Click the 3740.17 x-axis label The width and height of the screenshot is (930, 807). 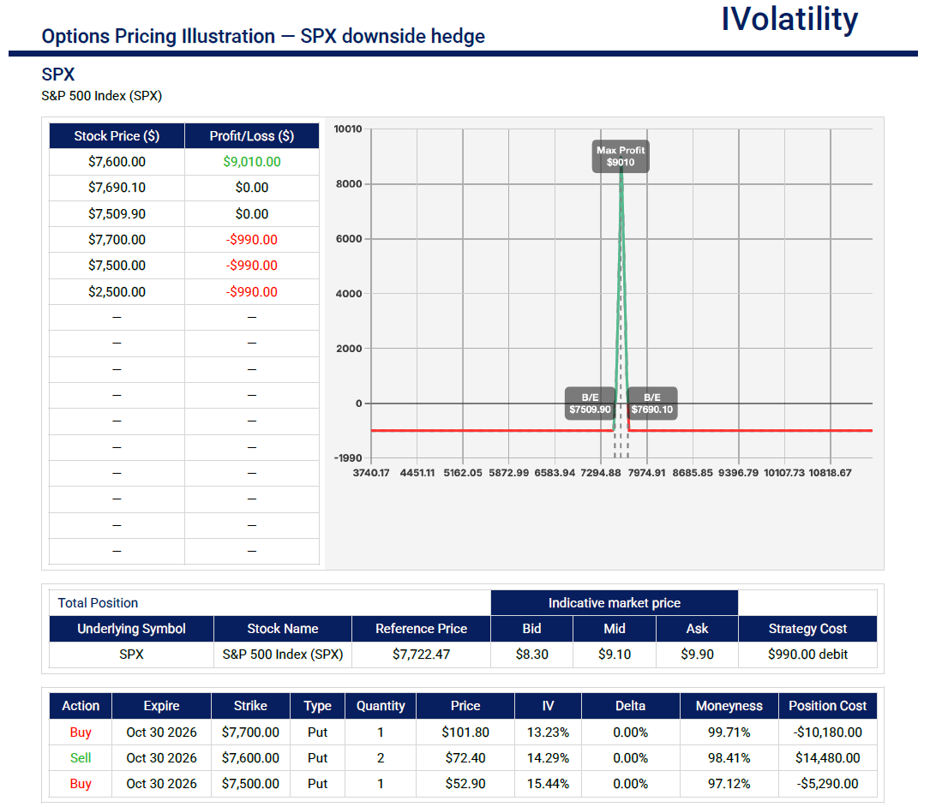click(371, 473)
